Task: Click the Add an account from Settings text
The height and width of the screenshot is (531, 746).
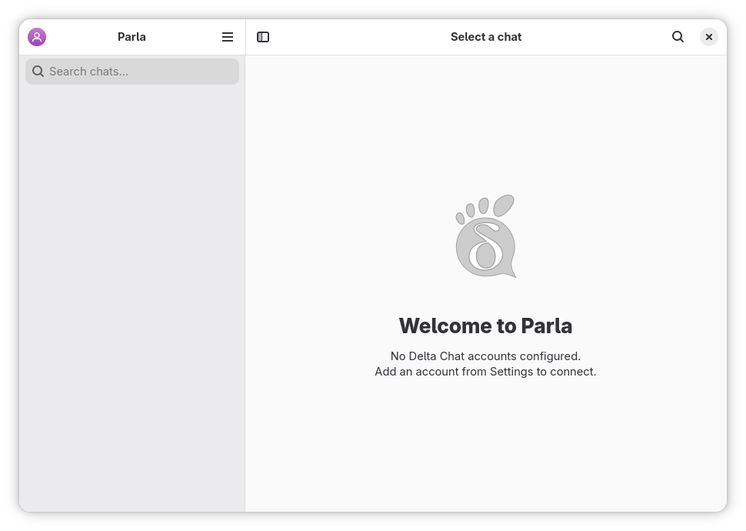Action: point(485,372)
